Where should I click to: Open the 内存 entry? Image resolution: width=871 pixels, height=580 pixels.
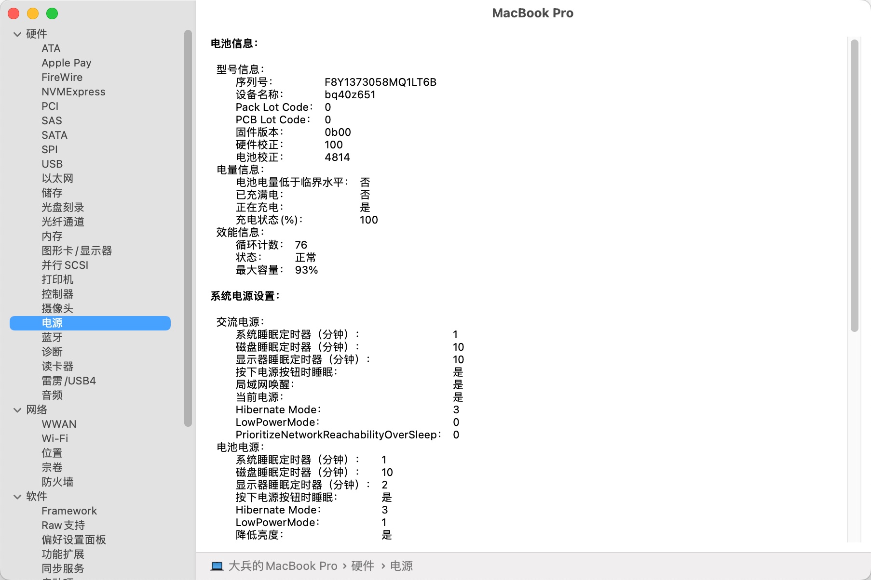(52, 237)
